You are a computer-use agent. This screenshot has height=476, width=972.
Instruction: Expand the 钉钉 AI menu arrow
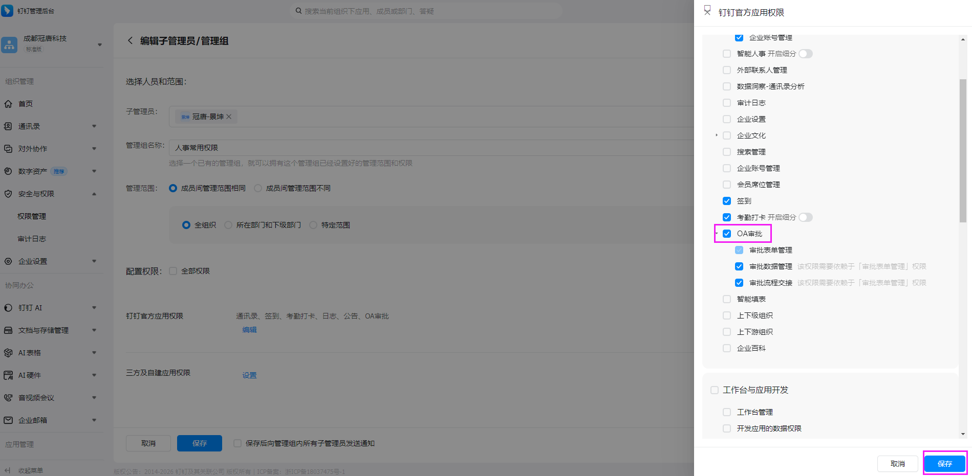(x=94, y=308)
